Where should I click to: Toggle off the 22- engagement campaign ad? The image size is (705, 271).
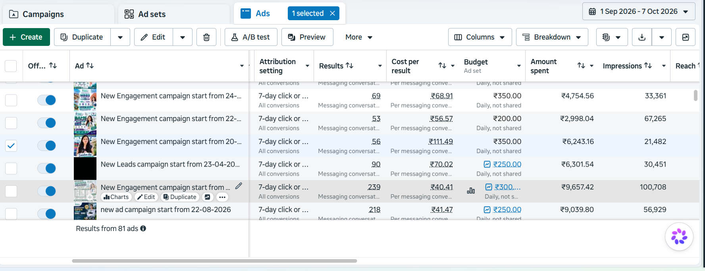(x=46, y=123)
